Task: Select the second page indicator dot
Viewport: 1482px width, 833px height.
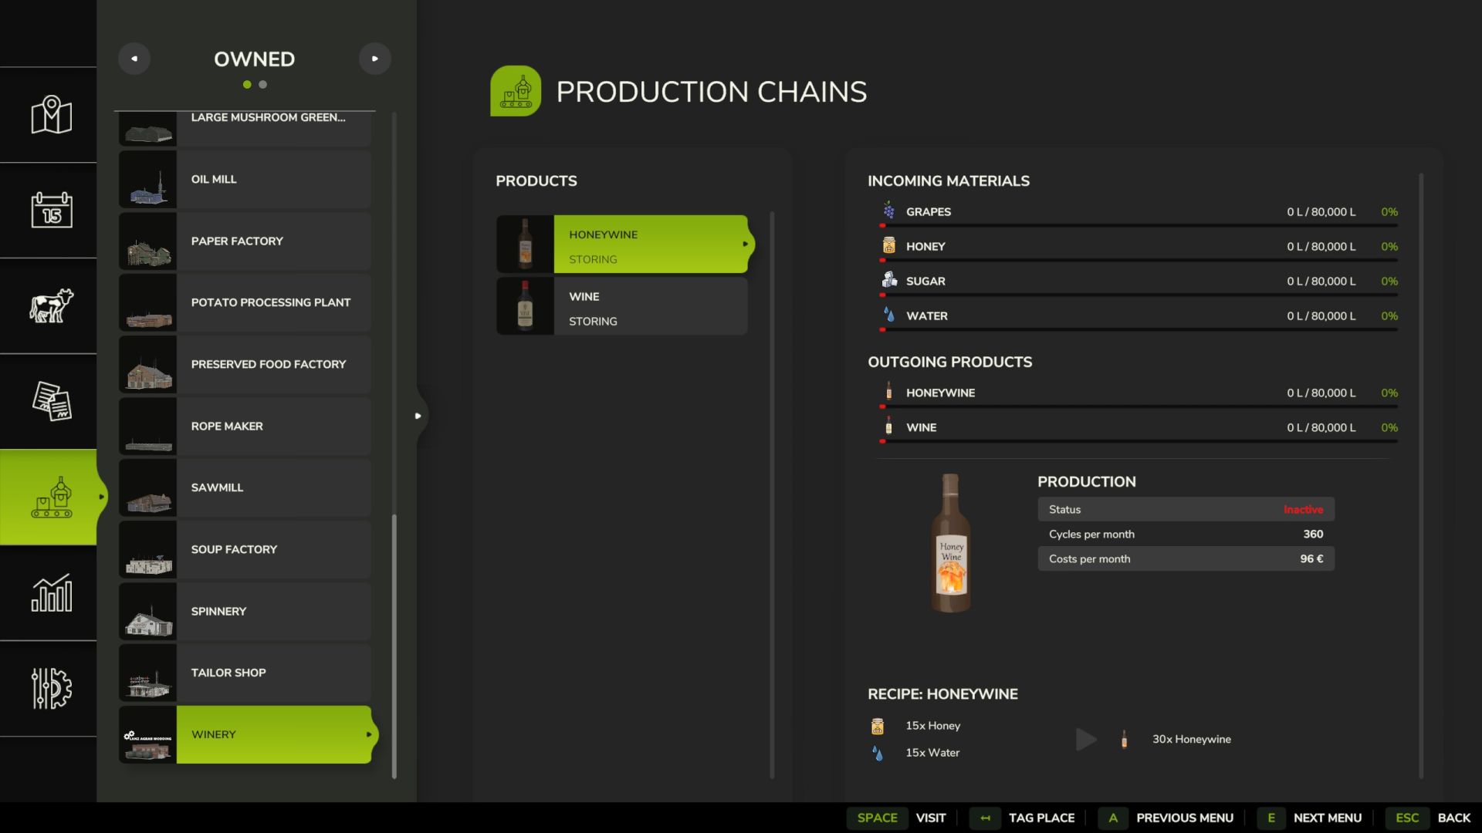Action: click(x=263, y=85)
